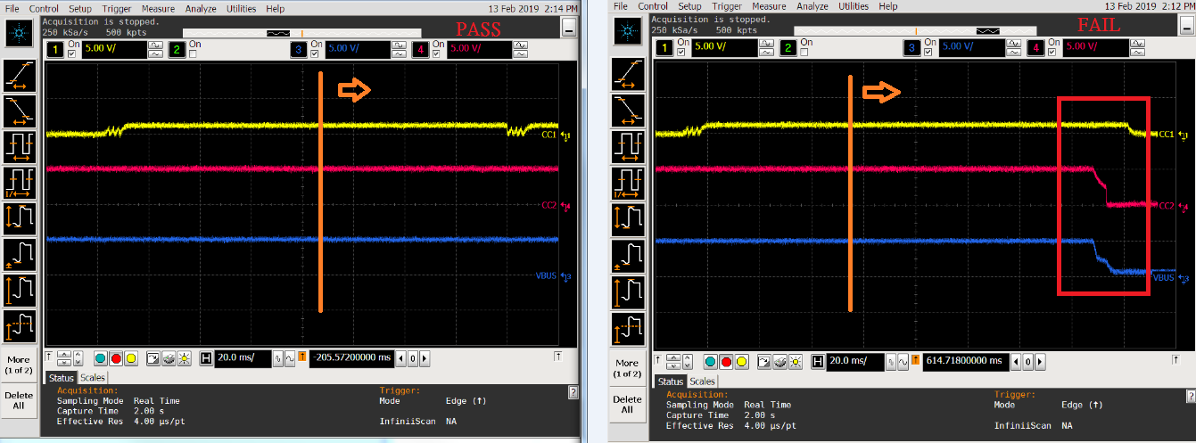Click red Stop button in FAIL window
The width and height of the screenshot is (1196, 443).
coord(726,362)
